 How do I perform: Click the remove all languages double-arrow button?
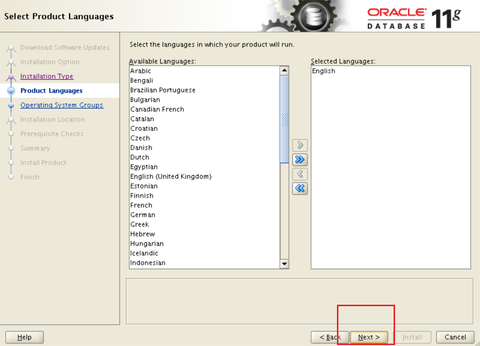click(x=300, y=188)
